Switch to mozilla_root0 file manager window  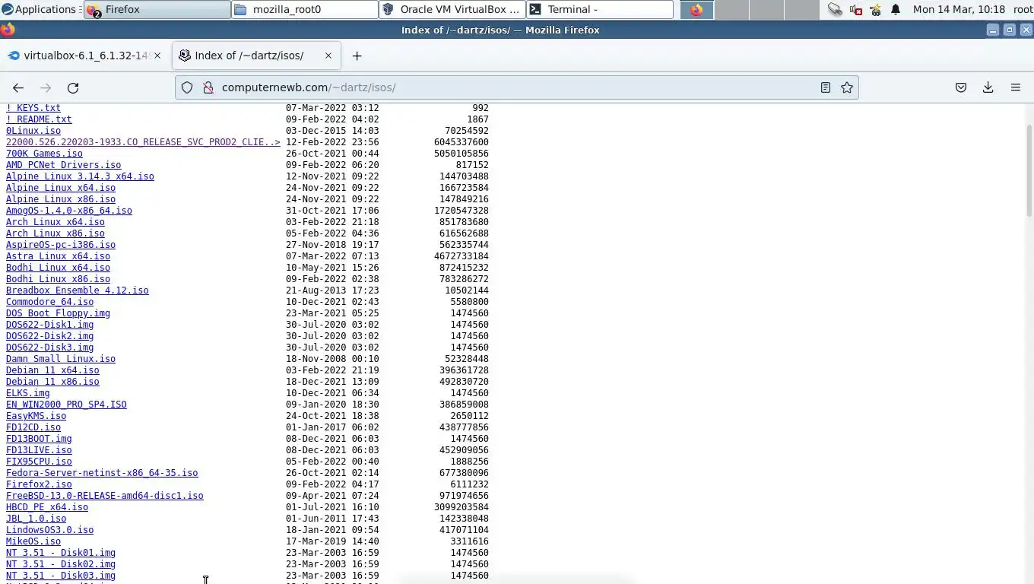[x=305, y=9]
